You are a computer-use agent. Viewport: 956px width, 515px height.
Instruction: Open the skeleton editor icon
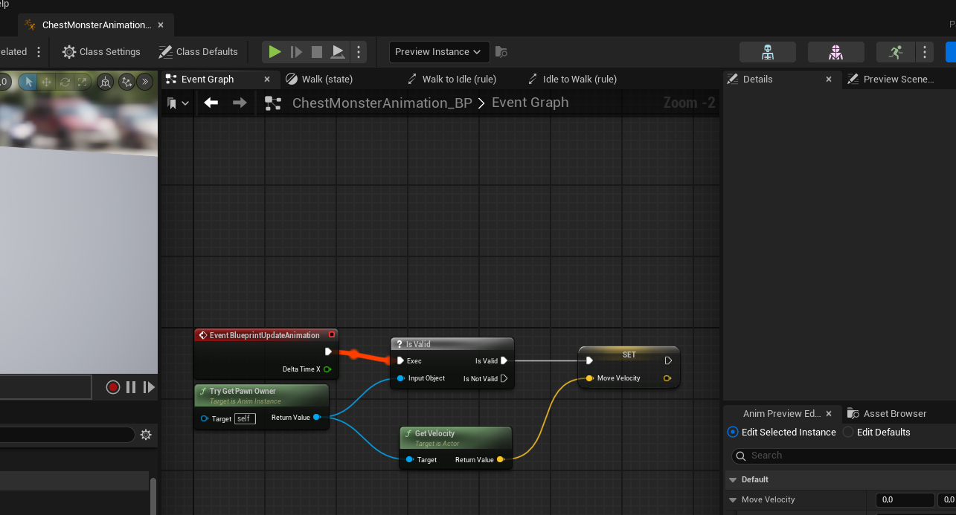click(x=768, y=52)
